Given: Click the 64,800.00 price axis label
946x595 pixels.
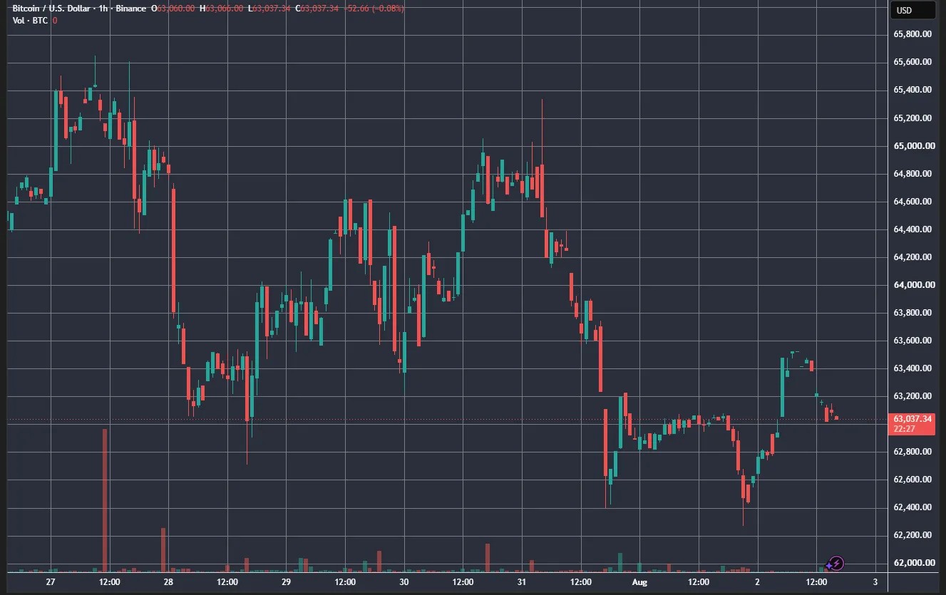Looking at the screenshot, I should coord(913,174).
